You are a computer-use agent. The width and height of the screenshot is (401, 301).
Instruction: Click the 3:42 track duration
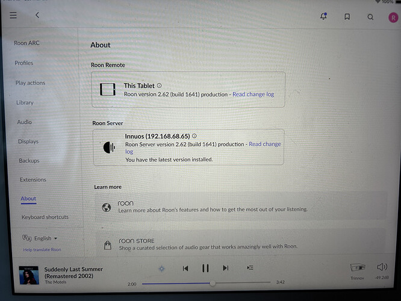[281, 282]
